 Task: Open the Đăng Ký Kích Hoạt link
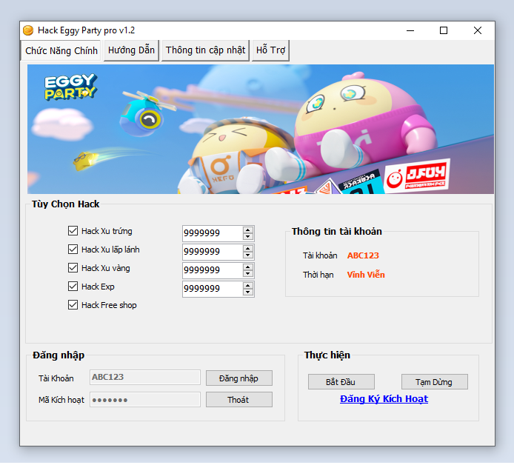[384, 399]
